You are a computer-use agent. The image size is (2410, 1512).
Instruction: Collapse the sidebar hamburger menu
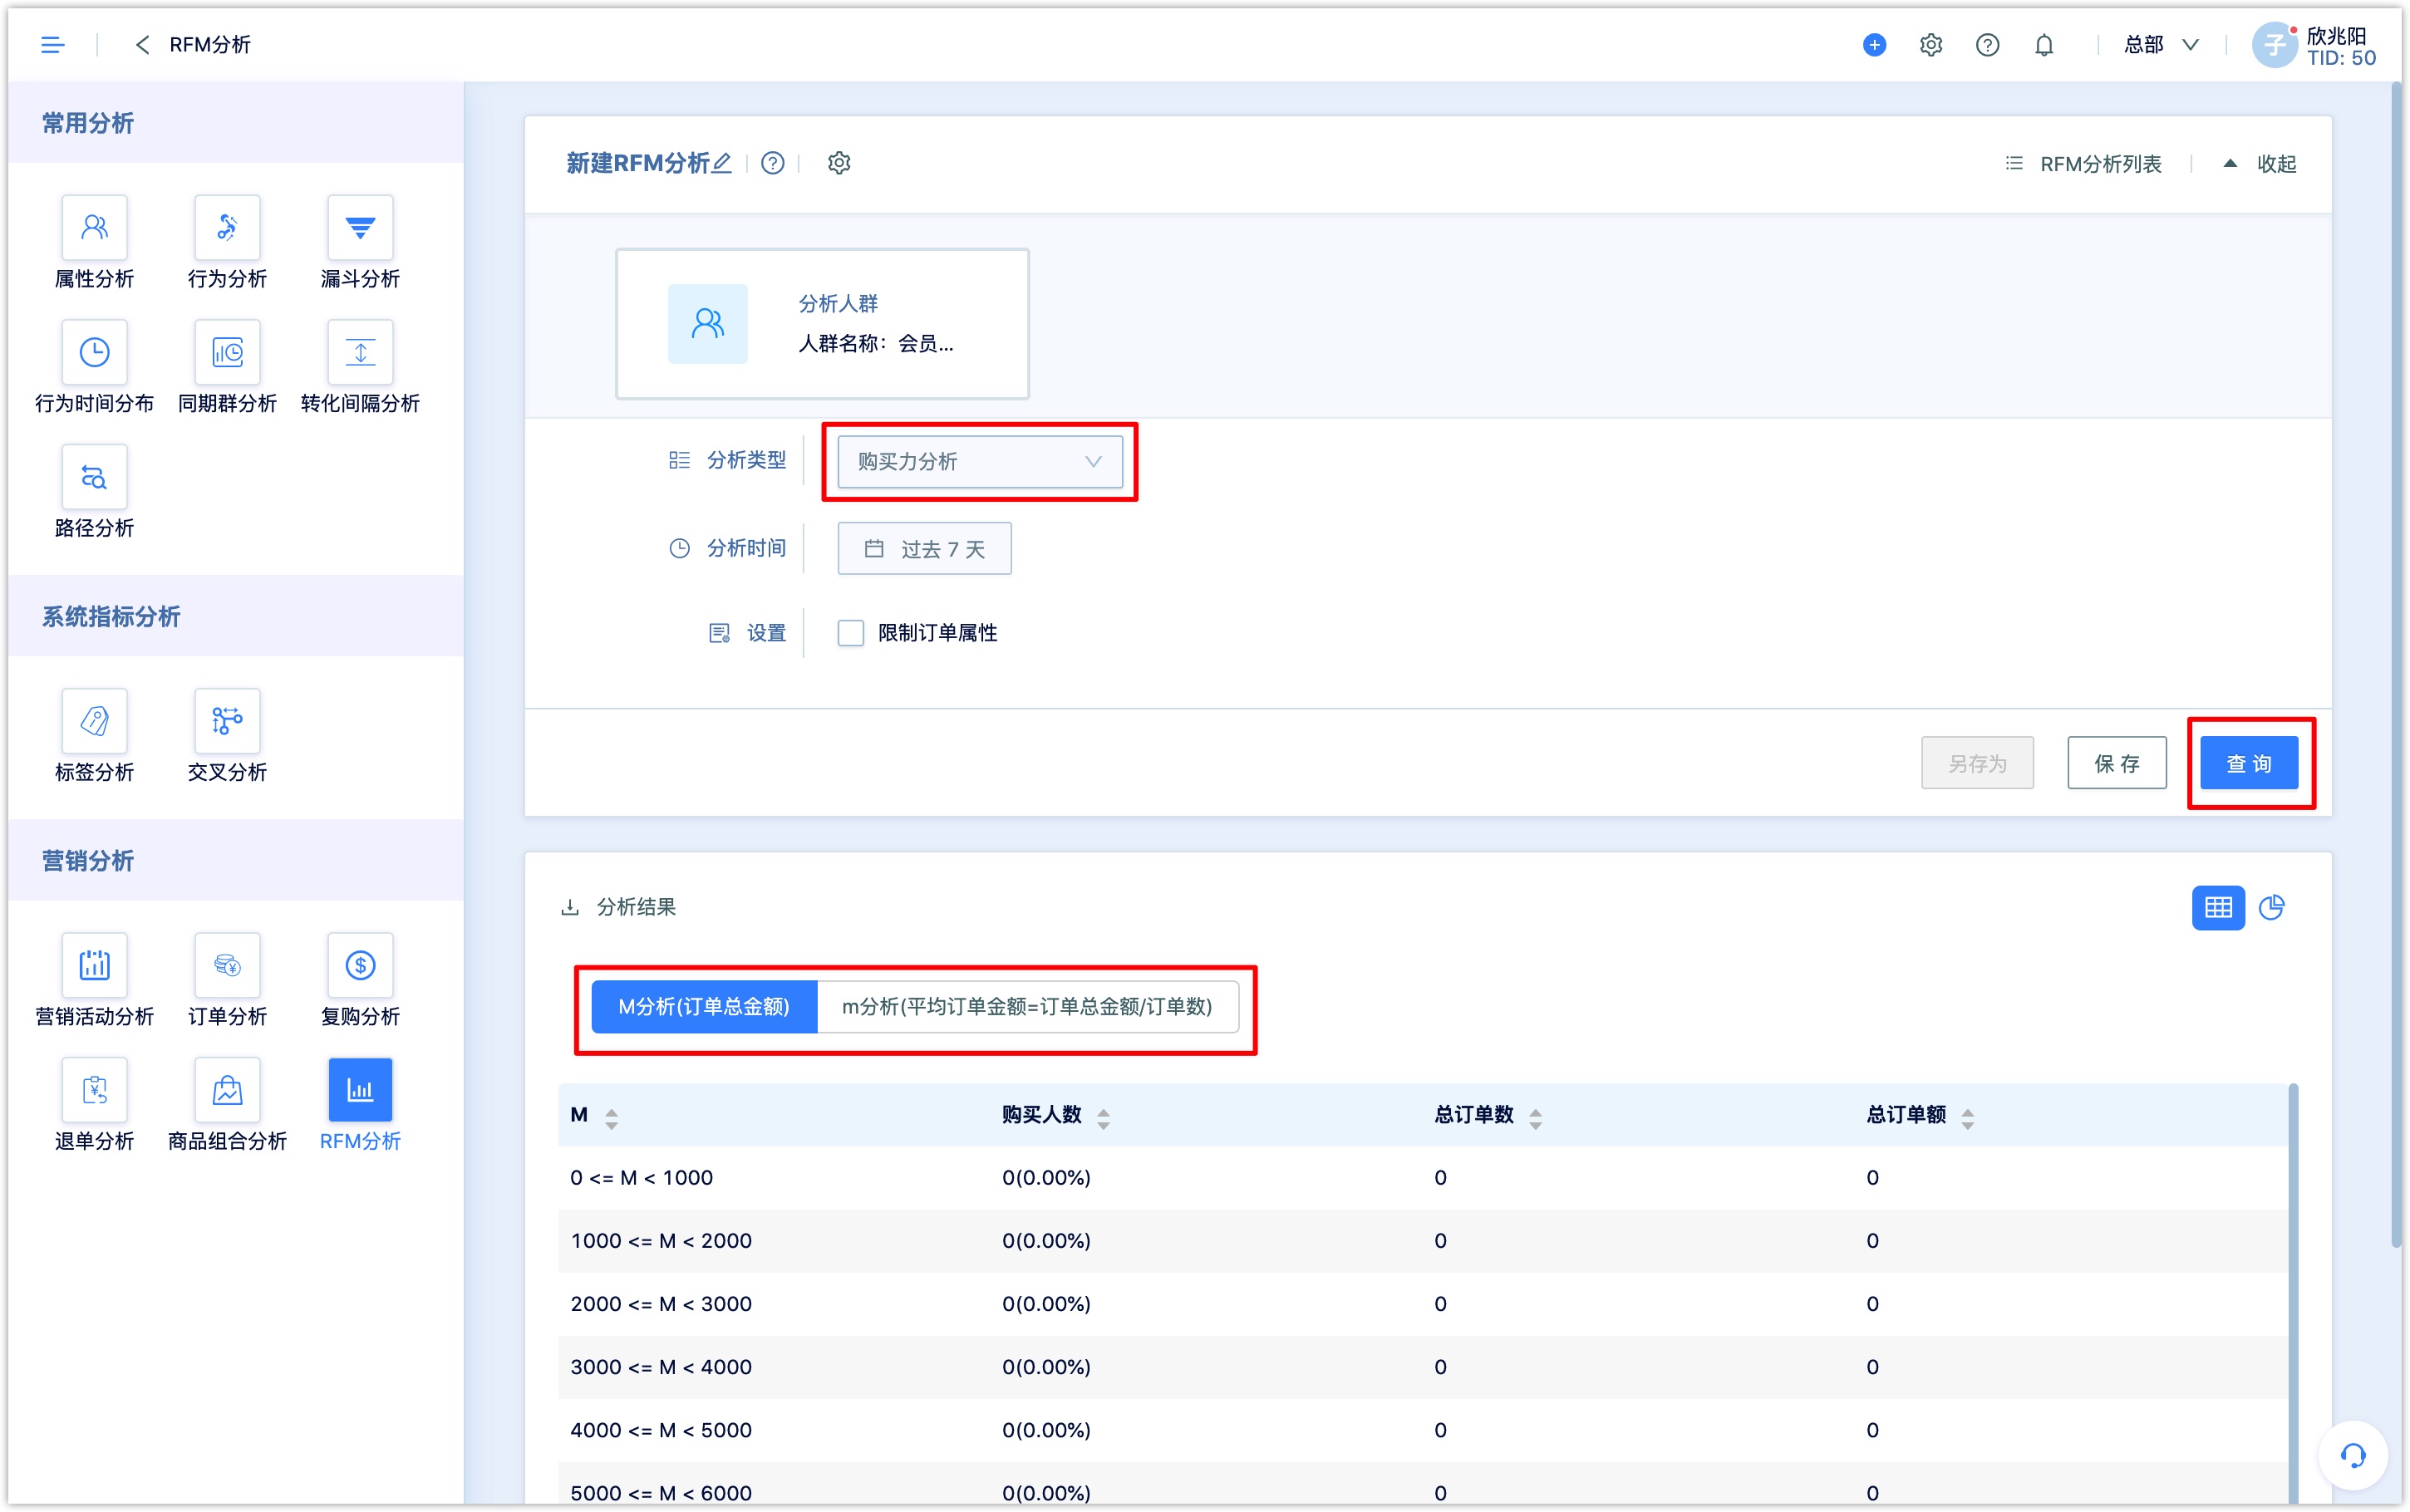52,45
